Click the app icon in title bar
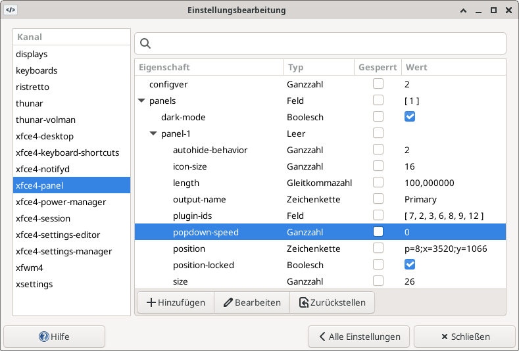519x351 pixels. 11,11
